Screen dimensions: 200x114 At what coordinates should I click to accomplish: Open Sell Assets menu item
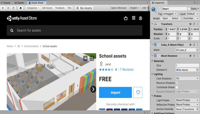47,8
